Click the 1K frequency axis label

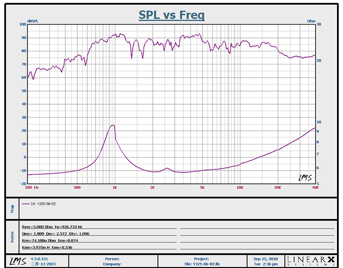point(115,188)
